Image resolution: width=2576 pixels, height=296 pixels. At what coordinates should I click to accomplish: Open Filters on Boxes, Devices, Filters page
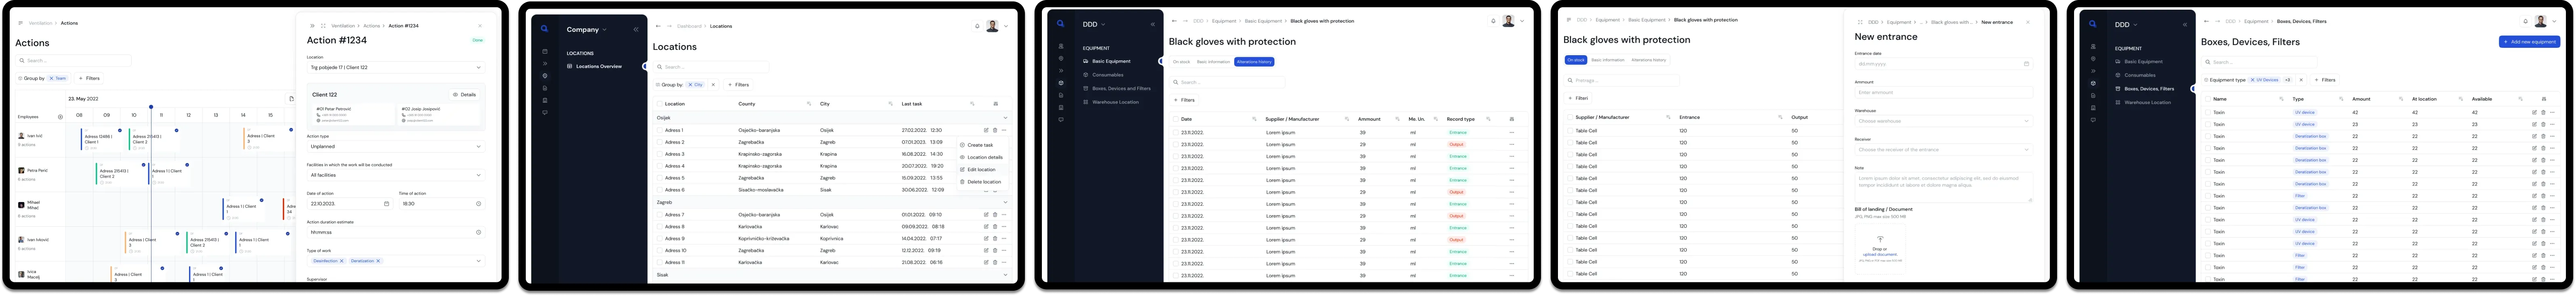click(2324, 80)
